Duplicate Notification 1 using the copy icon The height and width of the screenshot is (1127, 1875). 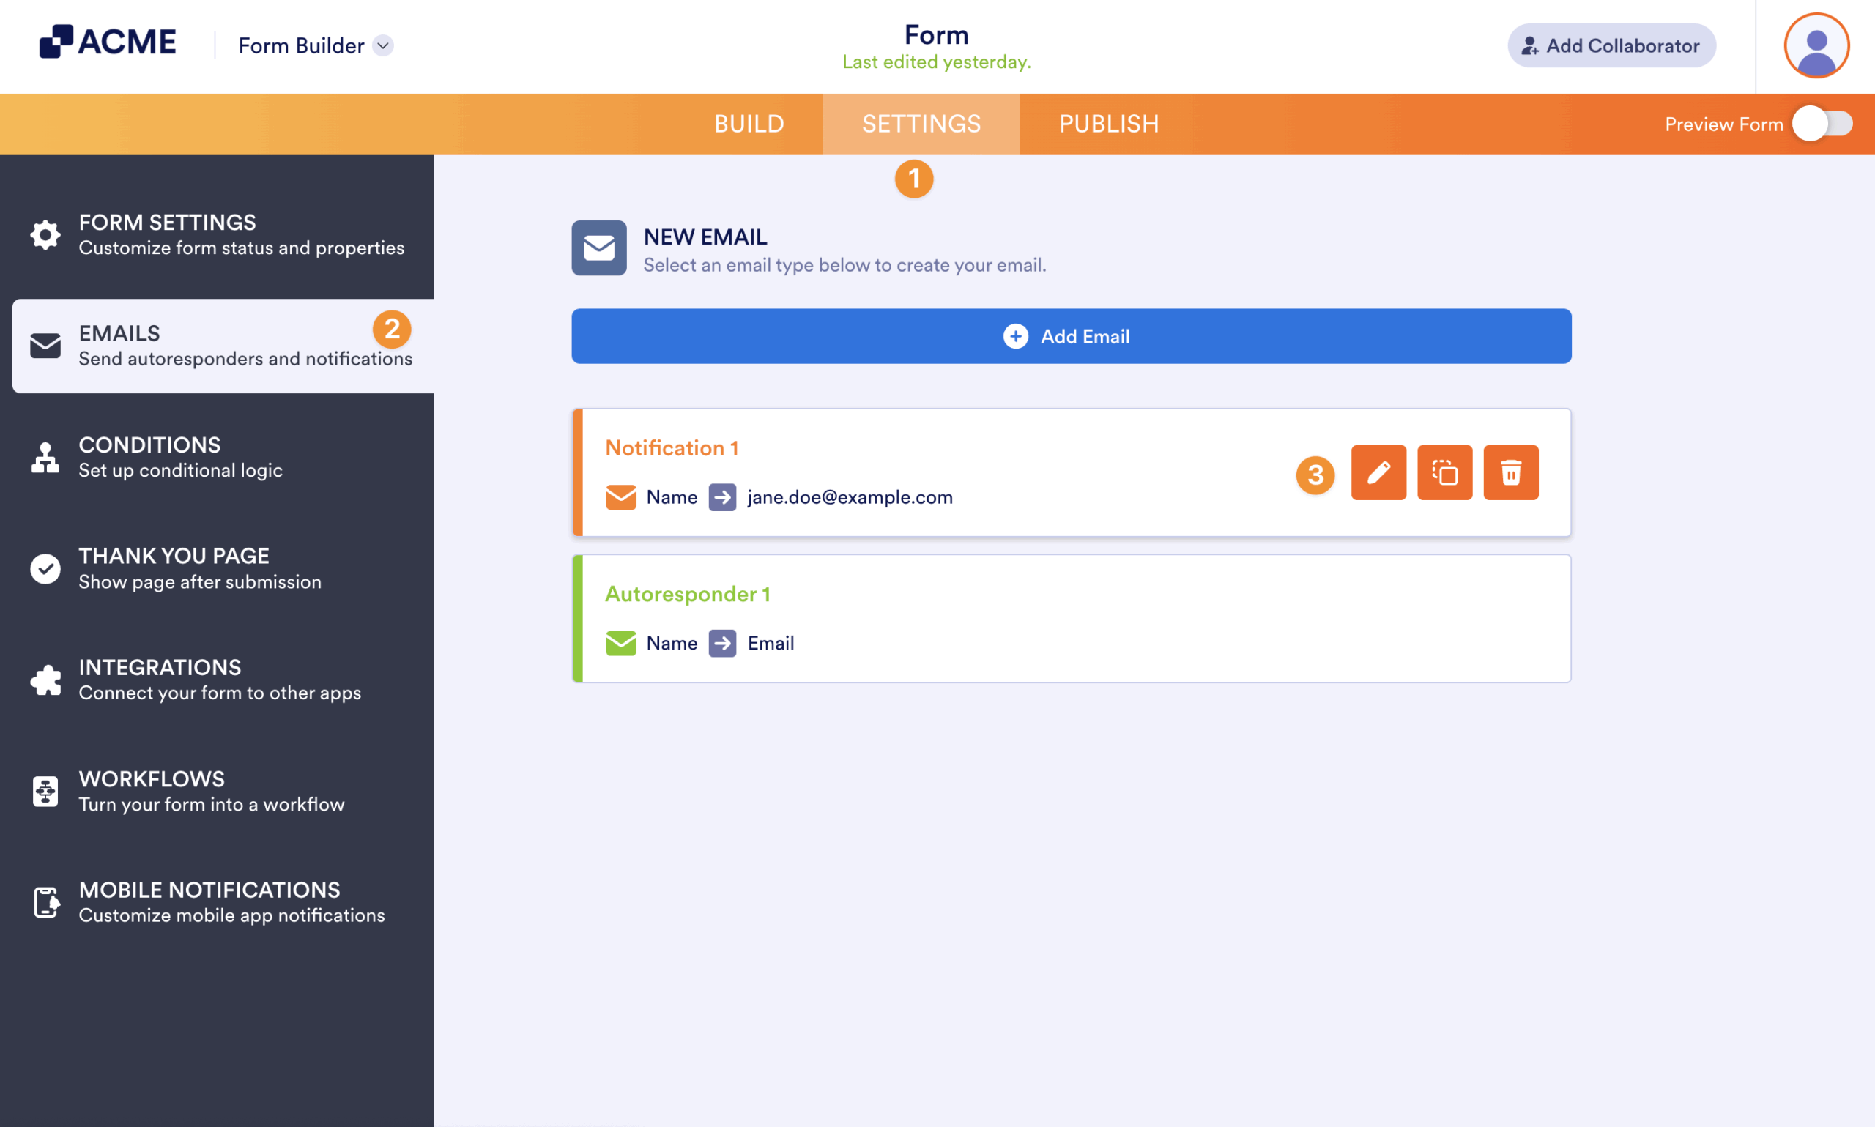click(1444, 472)
